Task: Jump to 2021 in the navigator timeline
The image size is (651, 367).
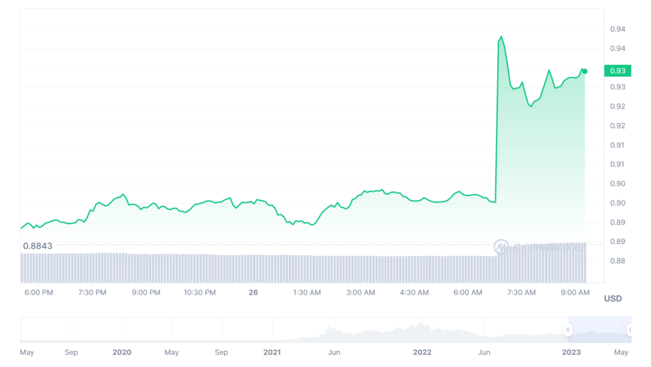Action: click(x=272, y=352)
